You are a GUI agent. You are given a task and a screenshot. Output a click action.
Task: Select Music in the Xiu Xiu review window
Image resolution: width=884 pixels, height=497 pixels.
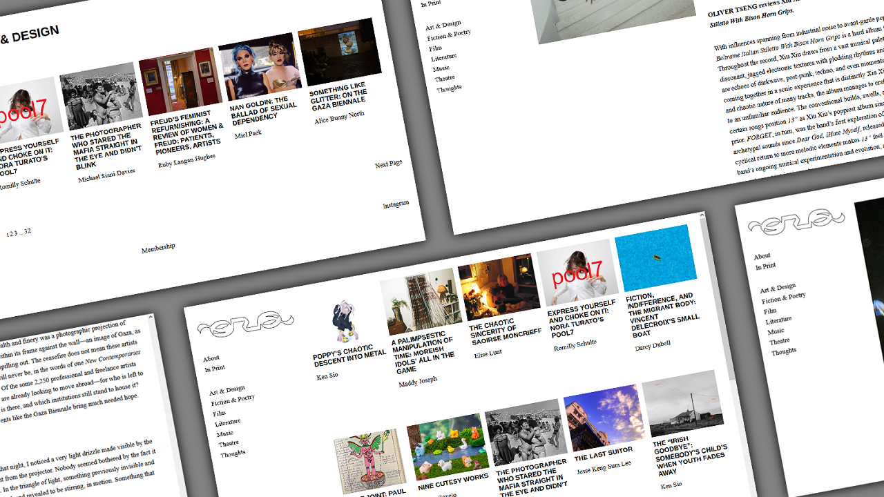(441, 69)
